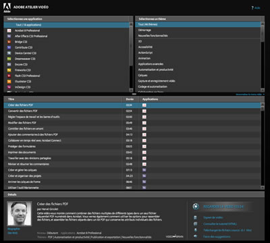Click the theme list scroll-down arrow
Screen dimensions: 270x243
[x=263, y=90]
